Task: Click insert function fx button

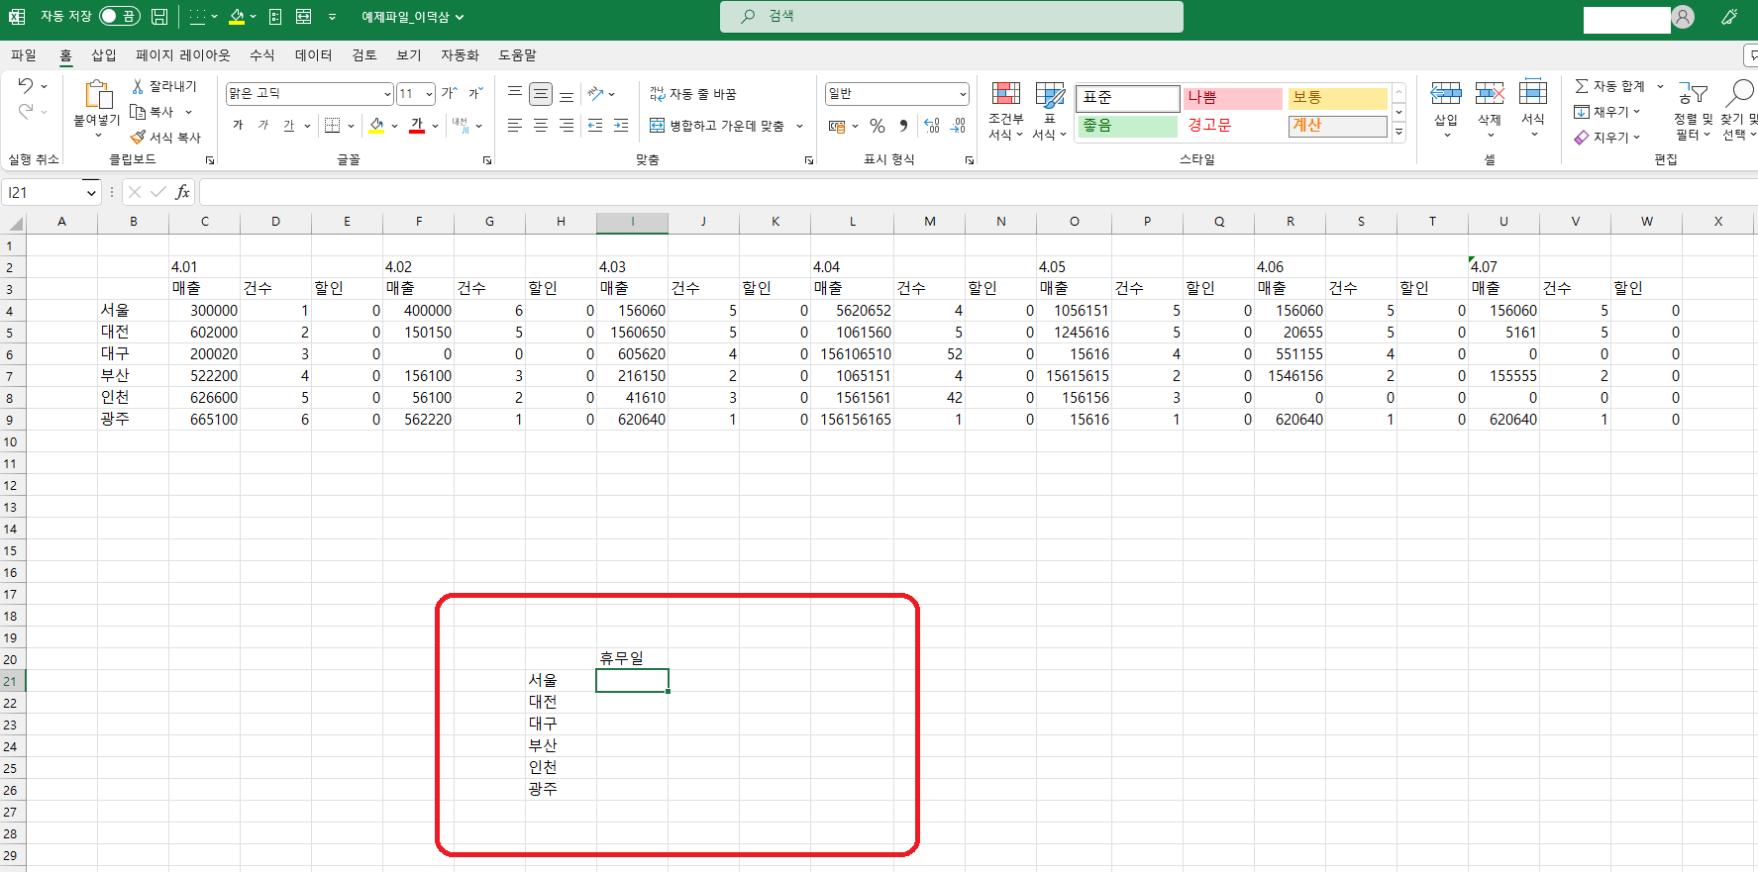Action: pyautogui.click(x=182, y=192)
